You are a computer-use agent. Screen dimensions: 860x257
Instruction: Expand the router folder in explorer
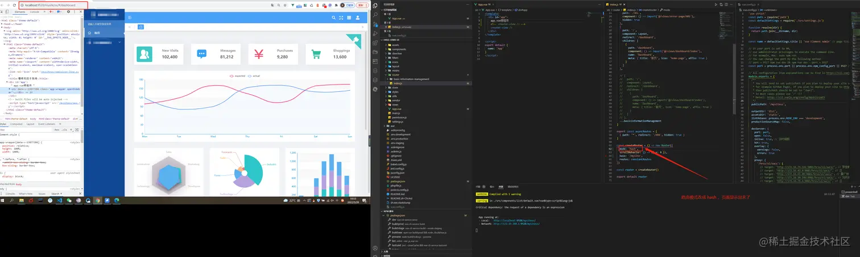pos(427,75)
